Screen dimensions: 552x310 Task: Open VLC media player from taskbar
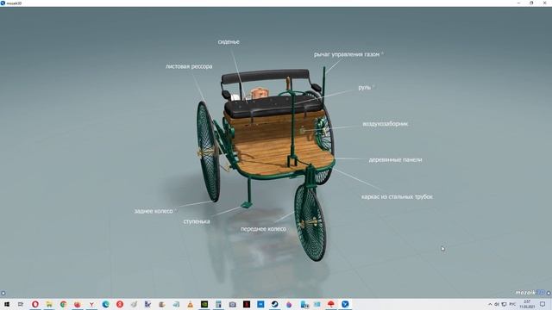(x=190, y=304)
